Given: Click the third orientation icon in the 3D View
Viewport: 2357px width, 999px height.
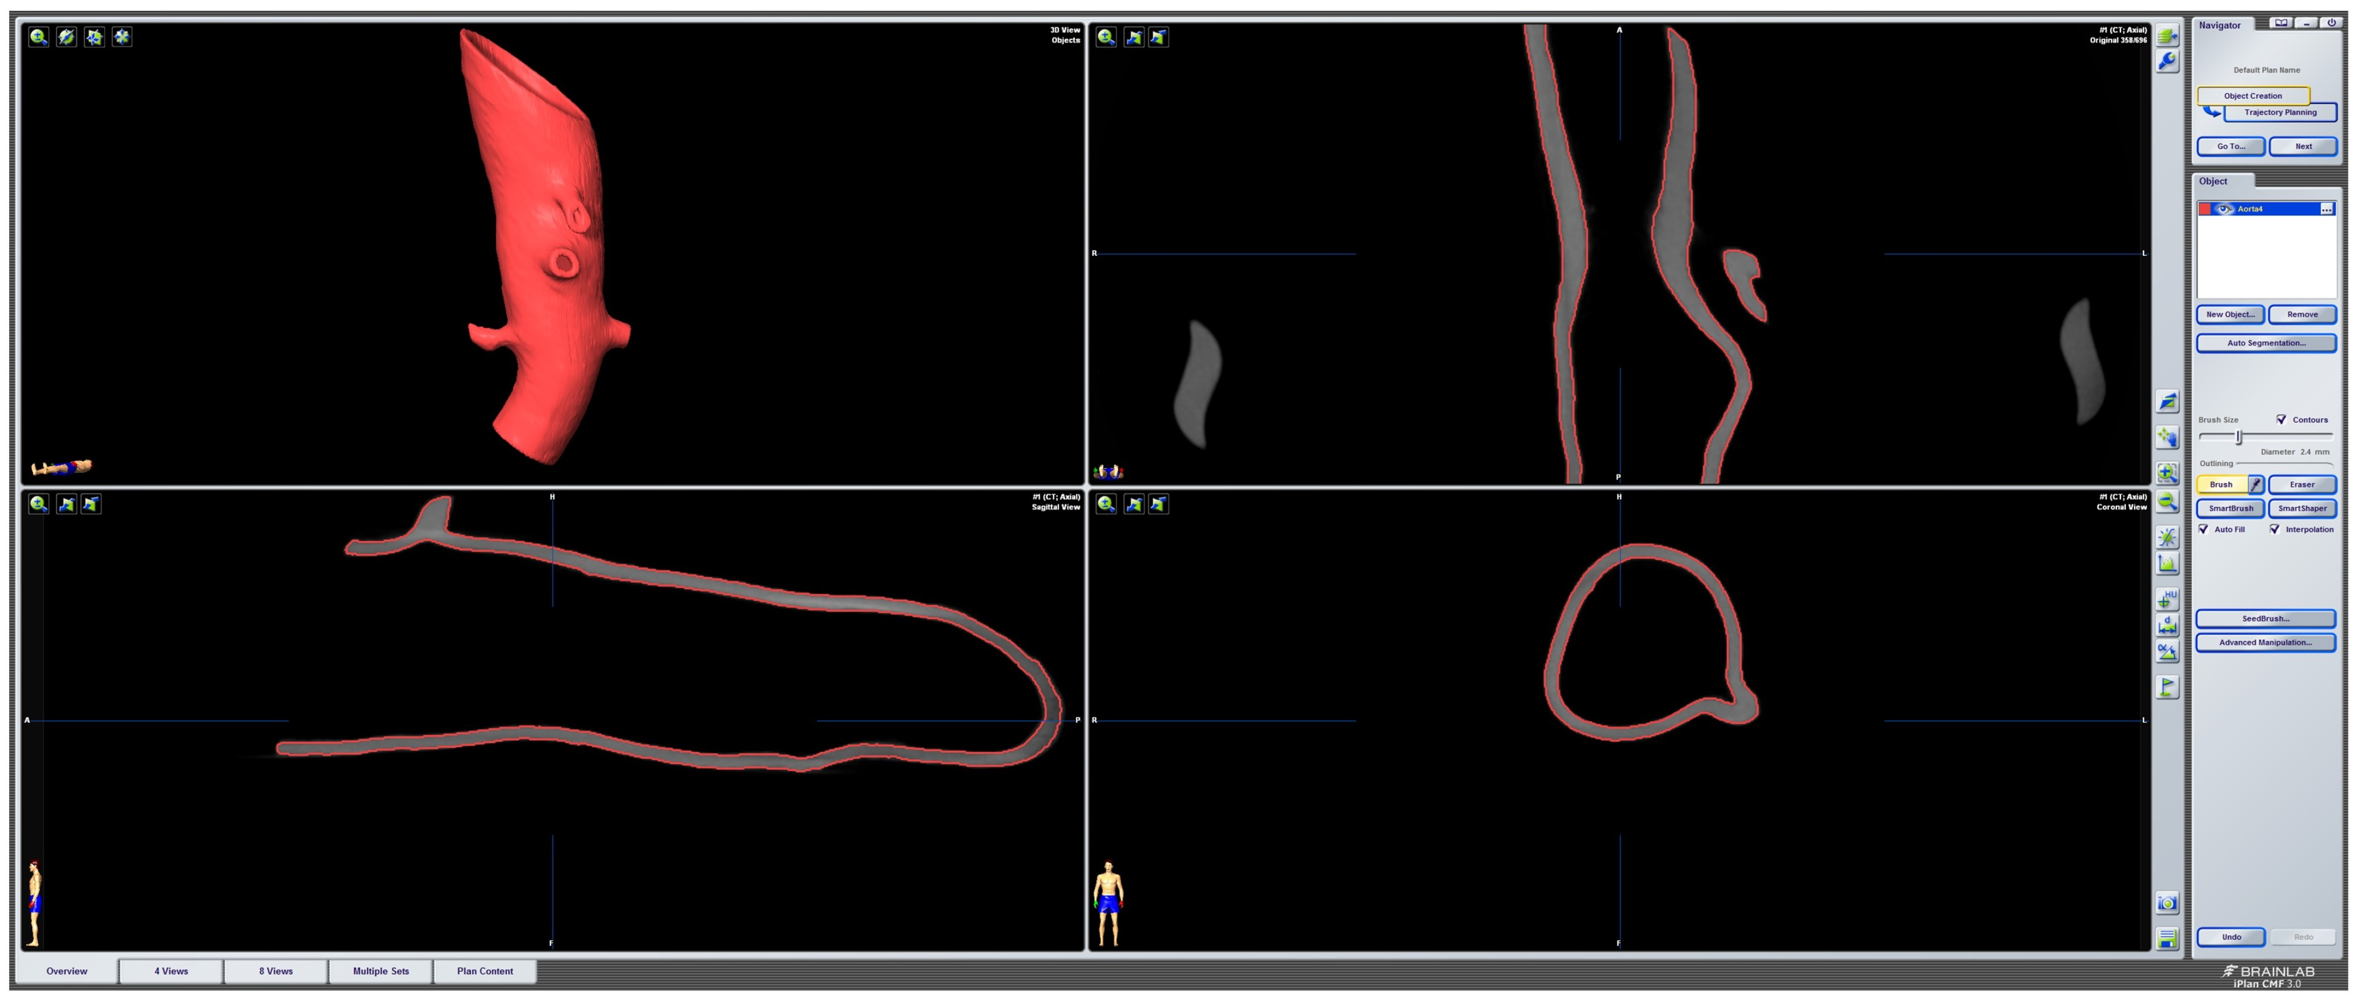Looking at the screenshot, I should (x=94, y=37).
